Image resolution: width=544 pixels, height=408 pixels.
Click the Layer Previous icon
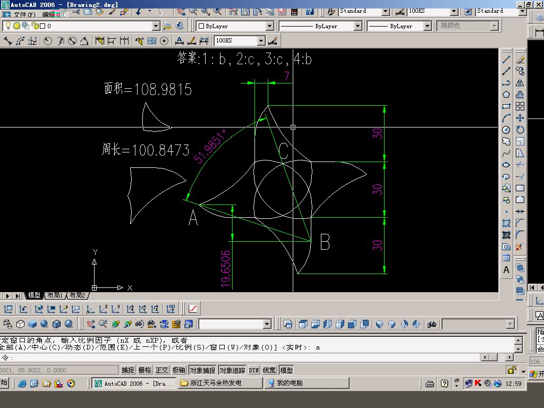(180, 26)
